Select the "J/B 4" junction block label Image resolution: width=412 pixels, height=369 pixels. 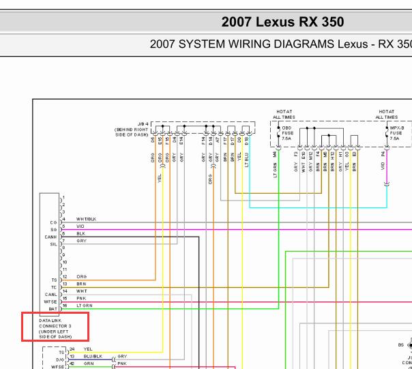143,123
